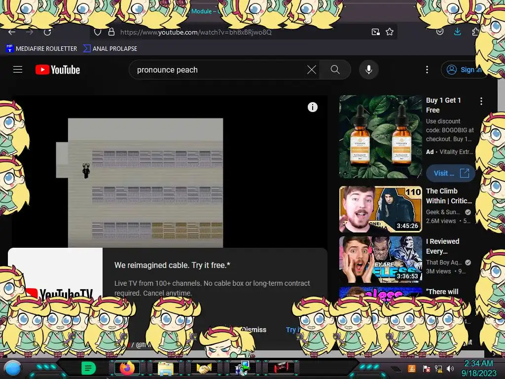
Task: Click the Buy 1 Get 1 Free ad title
Action: 443,105
